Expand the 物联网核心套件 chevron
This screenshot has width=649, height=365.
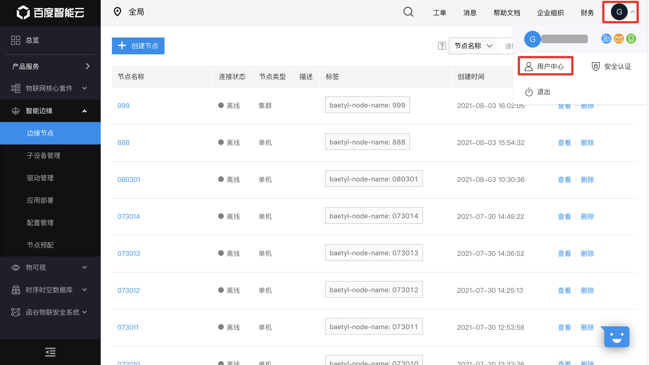coord(84,88)
